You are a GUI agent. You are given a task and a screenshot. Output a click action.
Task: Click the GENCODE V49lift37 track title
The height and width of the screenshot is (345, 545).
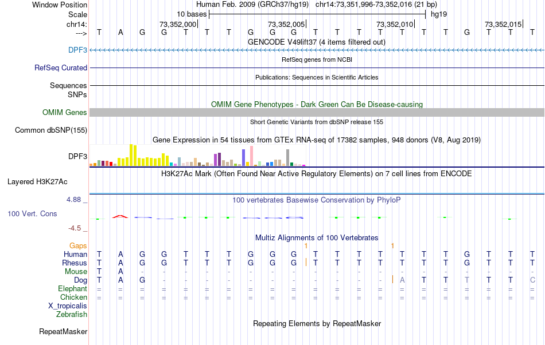(x=316, y=42)
